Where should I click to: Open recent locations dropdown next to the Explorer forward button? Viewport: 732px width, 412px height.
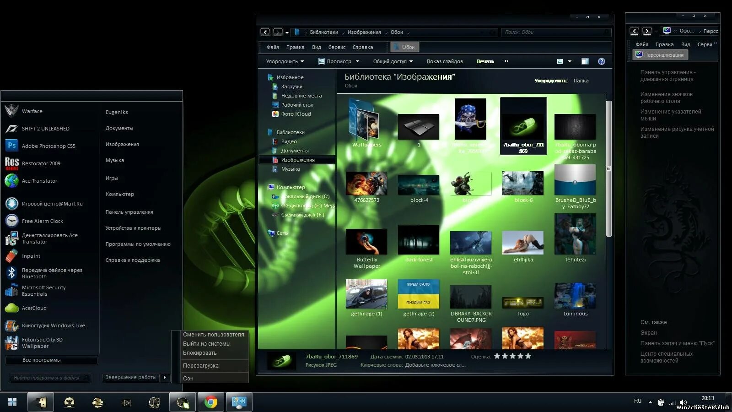click(287, 33)
